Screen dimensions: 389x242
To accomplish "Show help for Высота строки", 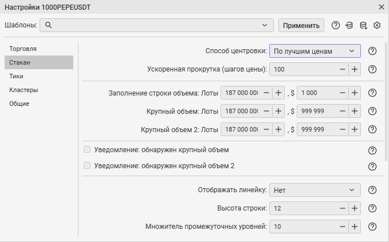I will (372, 208).
